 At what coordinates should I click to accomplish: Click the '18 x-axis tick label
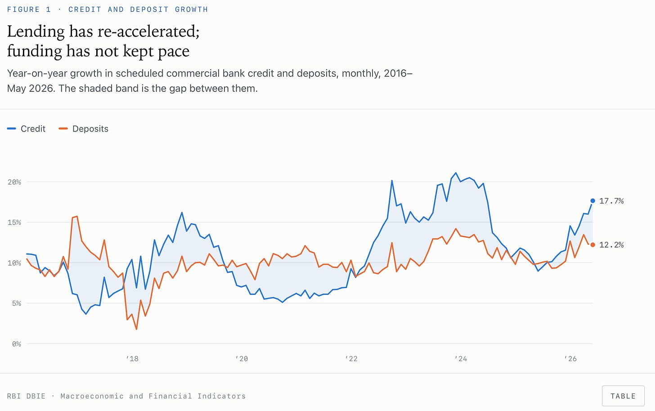pos(132,359)
